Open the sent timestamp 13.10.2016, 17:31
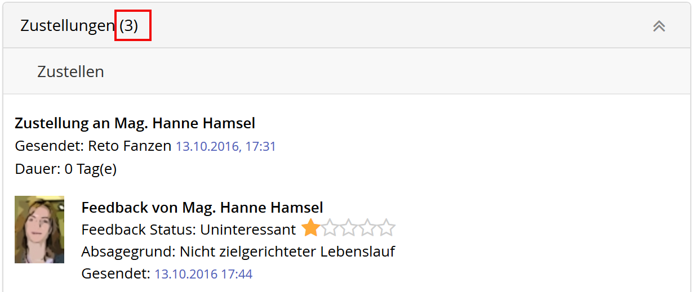The width and height of the screenshot is (693, 292). click(226, 147)
